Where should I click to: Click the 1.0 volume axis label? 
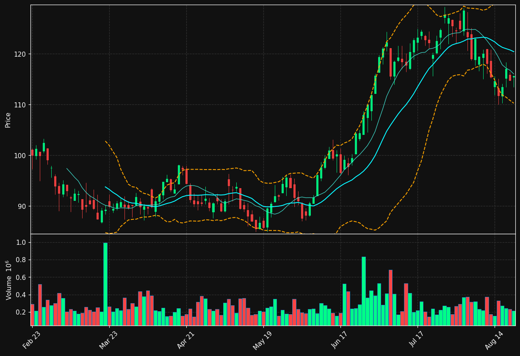[x=21, y=243]
